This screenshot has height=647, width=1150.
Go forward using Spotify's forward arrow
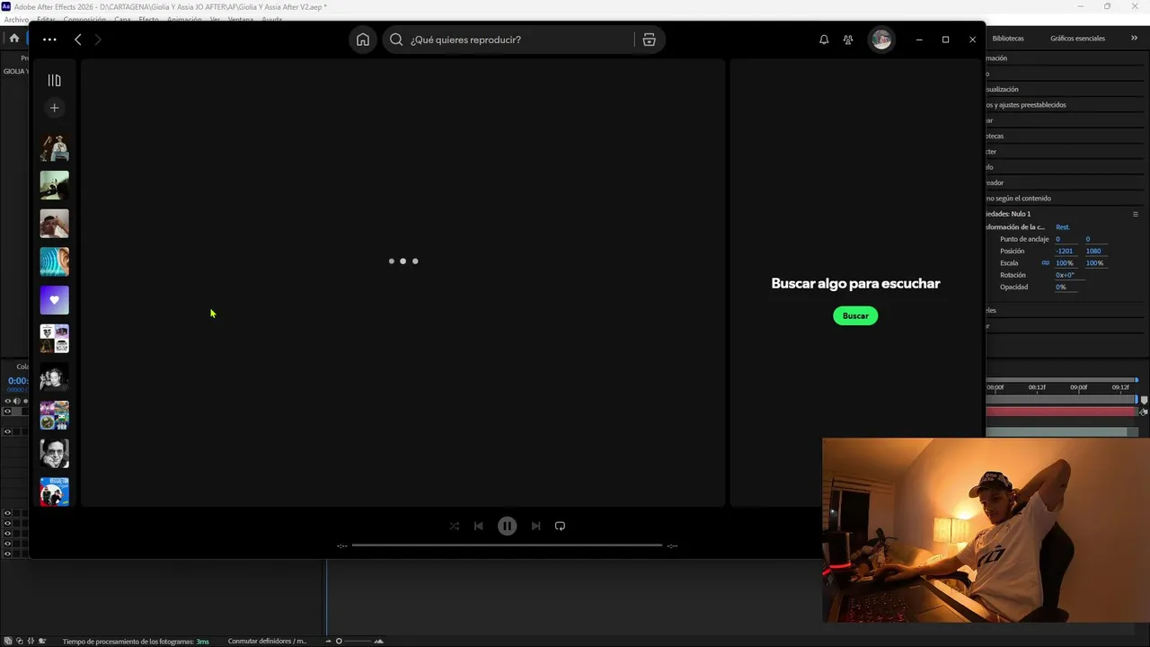[98, 40]
